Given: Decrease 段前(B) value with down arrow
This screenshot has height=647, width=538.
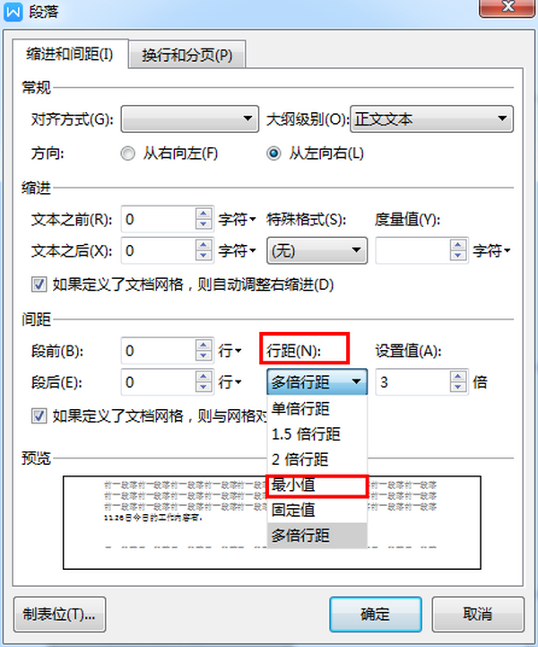Looking at the screenshot, I should pos(204,356).
